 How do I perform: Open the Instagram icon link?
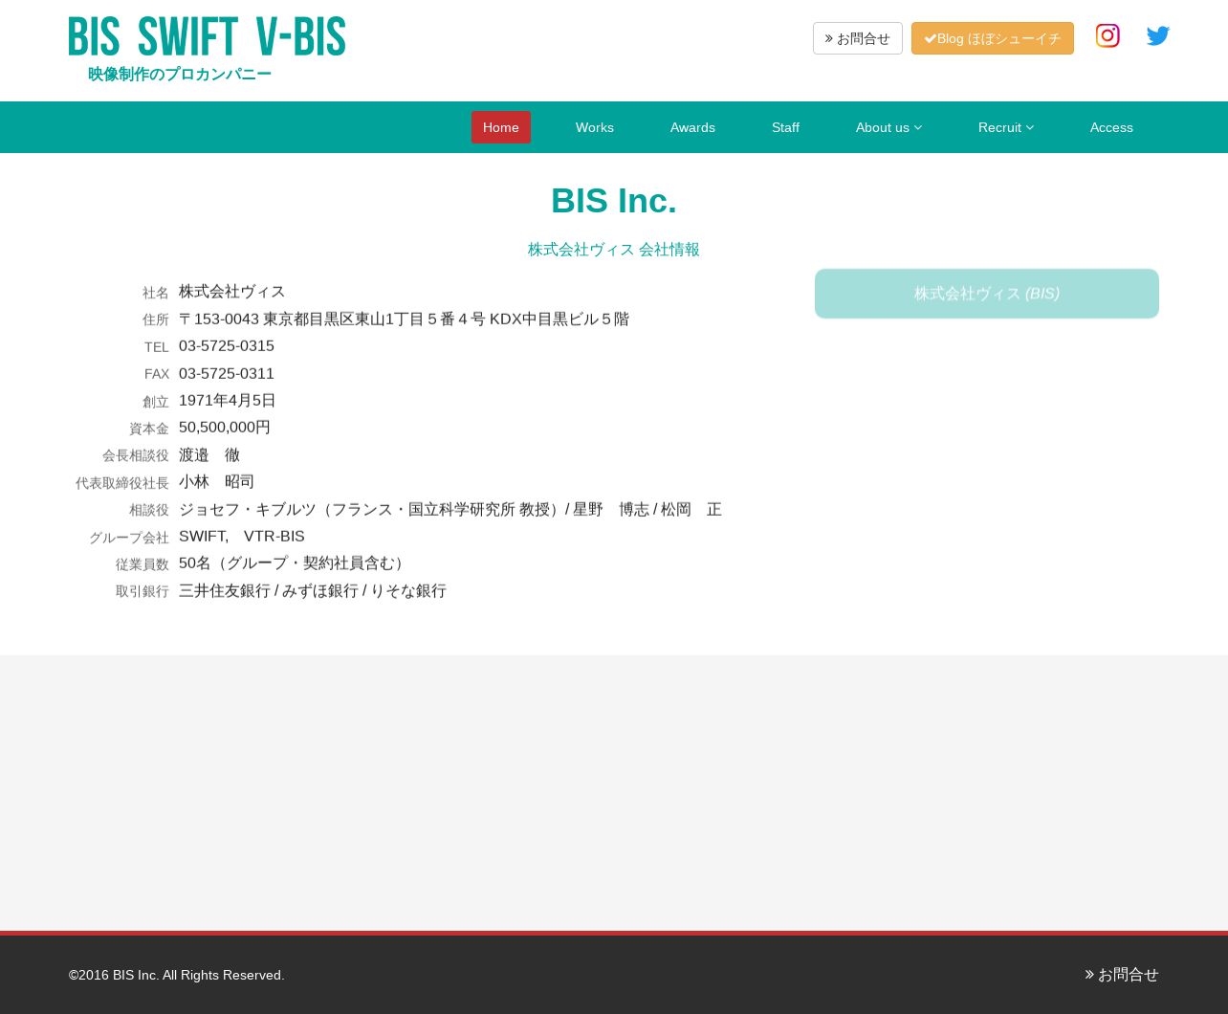1107,35
